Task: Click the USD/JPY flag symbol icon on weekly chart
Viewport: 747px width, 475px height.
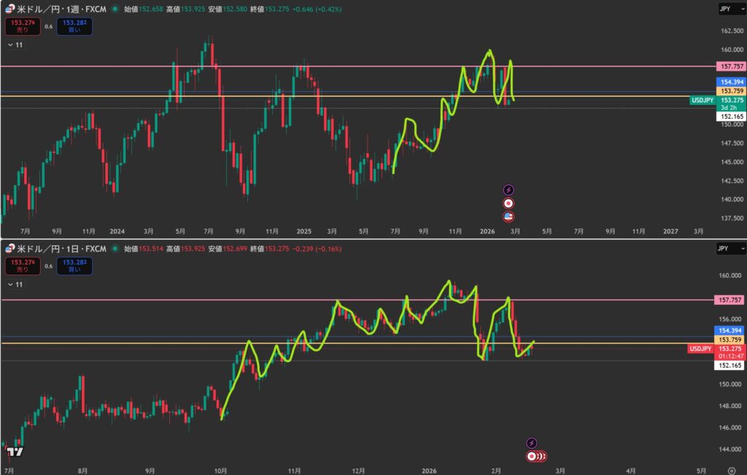Action: 8,9
